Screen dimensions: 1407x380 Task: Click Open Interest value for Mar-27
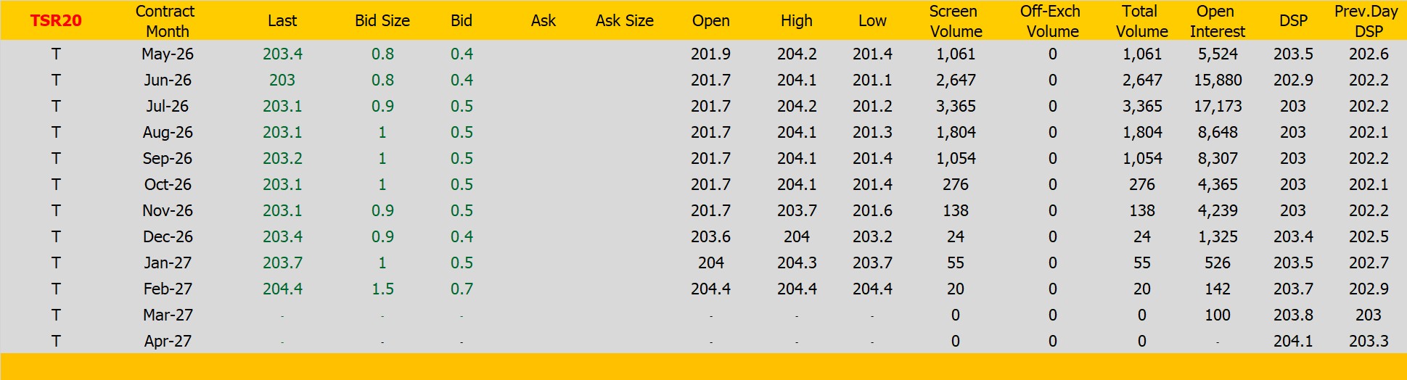tap(1218, 315)
